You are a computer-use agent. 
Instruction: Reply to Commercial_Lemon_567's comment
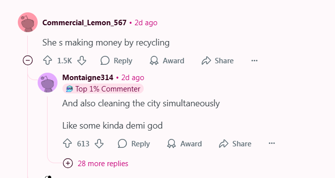[x=116, y=60]
